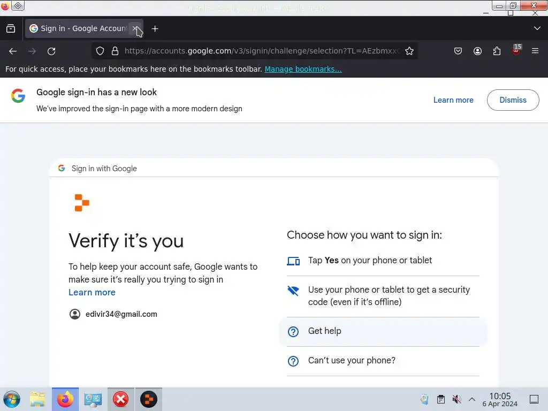
Task: Switch to Firefox in the taskbar
Action: pyautogui.click(x=65, y=399)
